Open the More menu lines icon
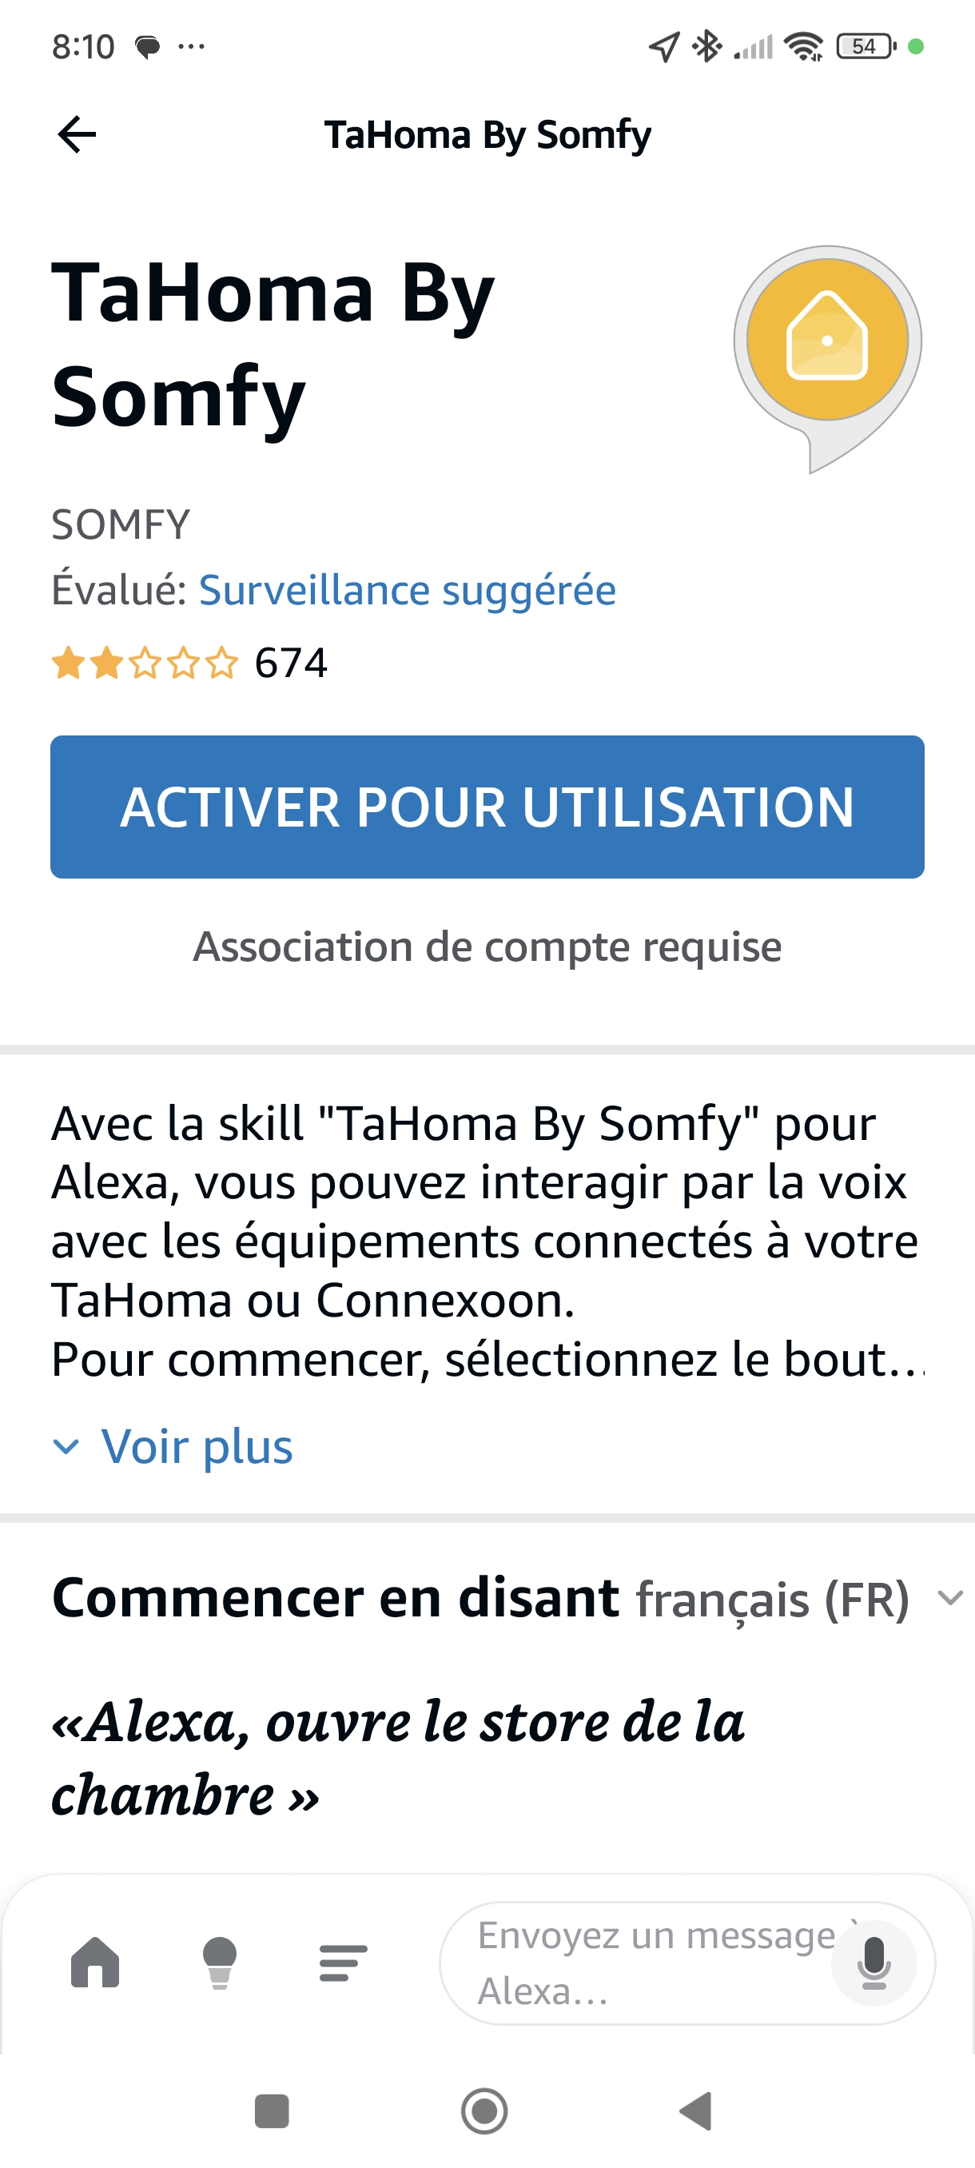 pyautogui.click(x=343, y=1963)
